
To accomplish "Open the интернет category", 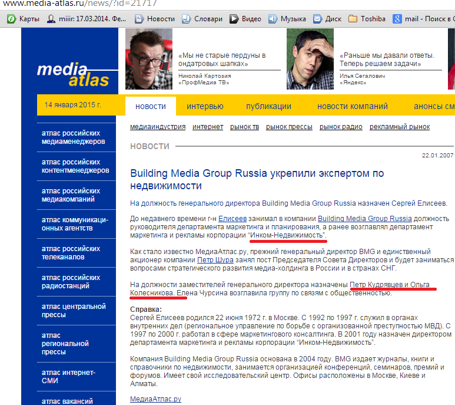I will [208, 127].
